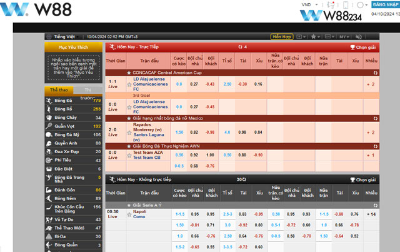The image size is (400, 252).
Task: Open the VND currency dropdown
Action: 310,4
